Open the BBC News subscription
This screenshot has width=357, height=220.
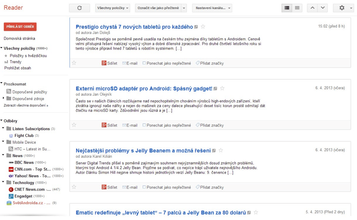click(24, 163)
